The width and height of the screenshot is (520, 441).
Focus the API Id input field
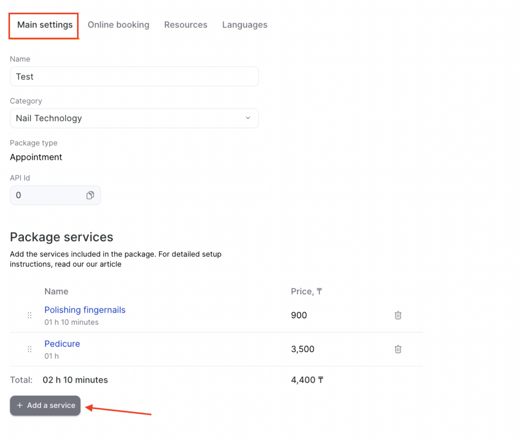click(x=48, y=195)
